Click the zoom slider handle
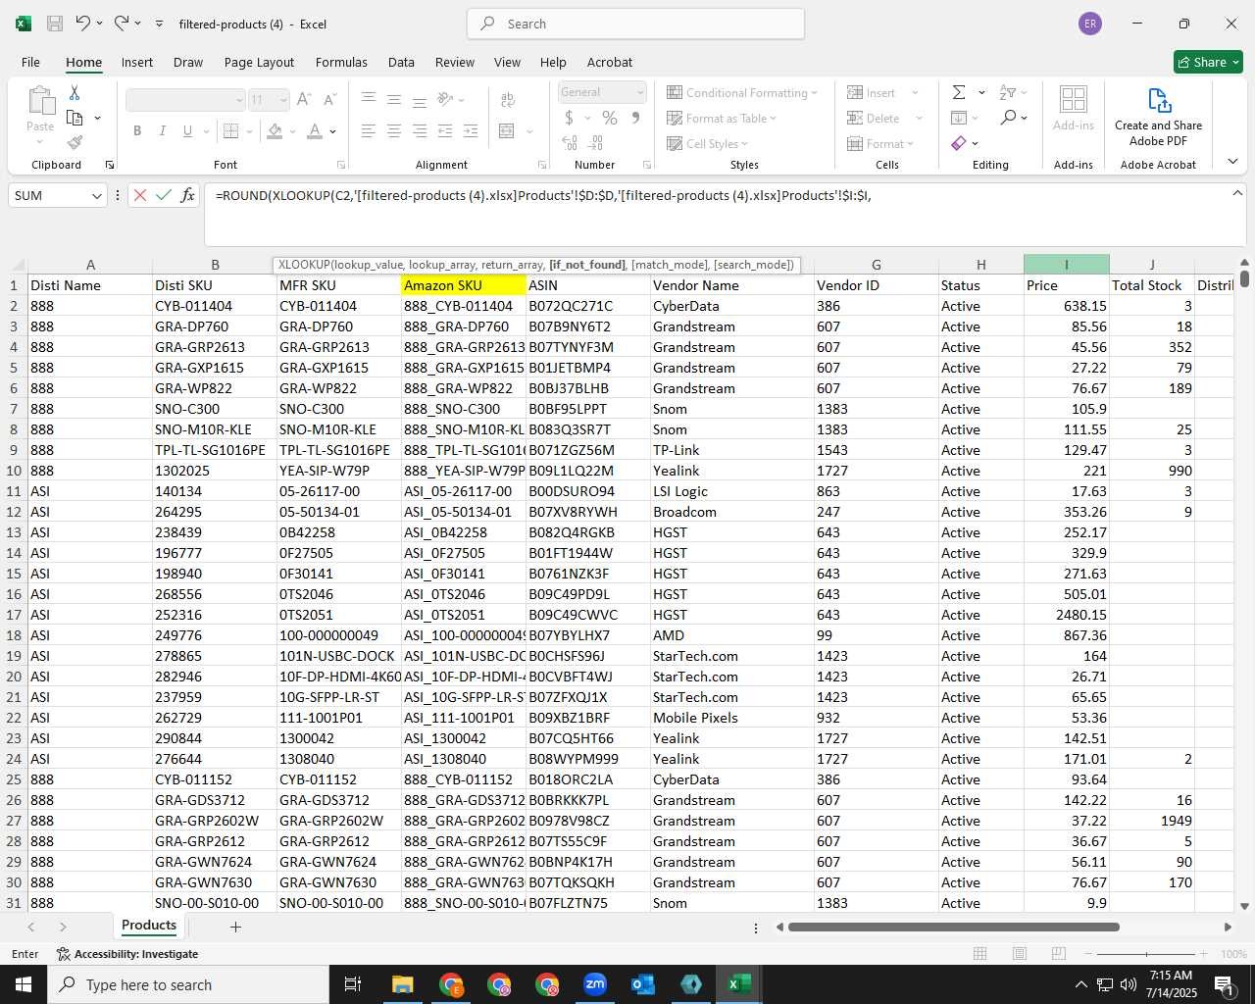1255x1004 pixels. click(1147, 954)
